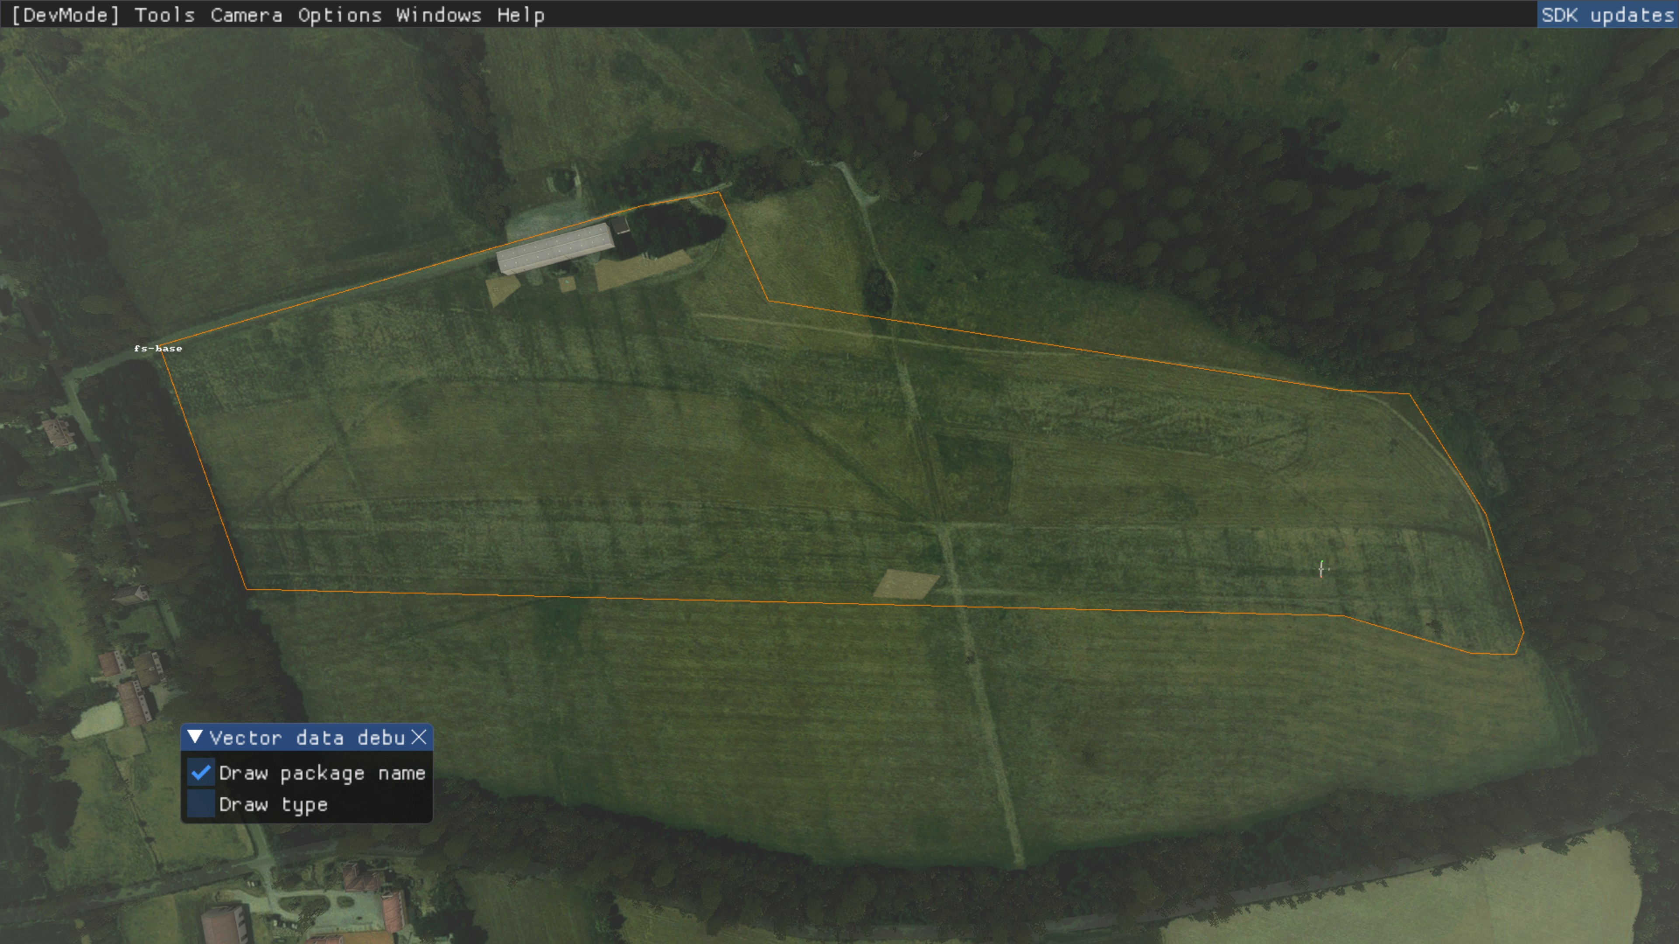Close the Vector data debug window

[x=419, y=737]
